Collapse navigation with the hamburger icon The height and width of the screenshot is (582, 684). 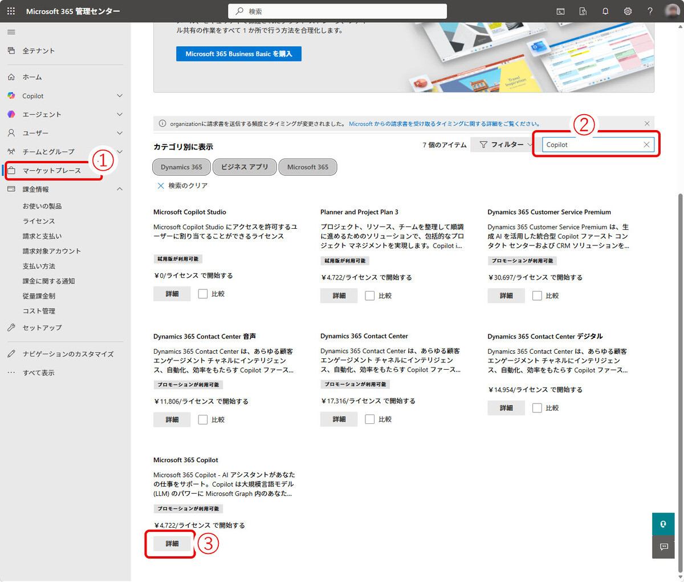(x=11, y=32)
